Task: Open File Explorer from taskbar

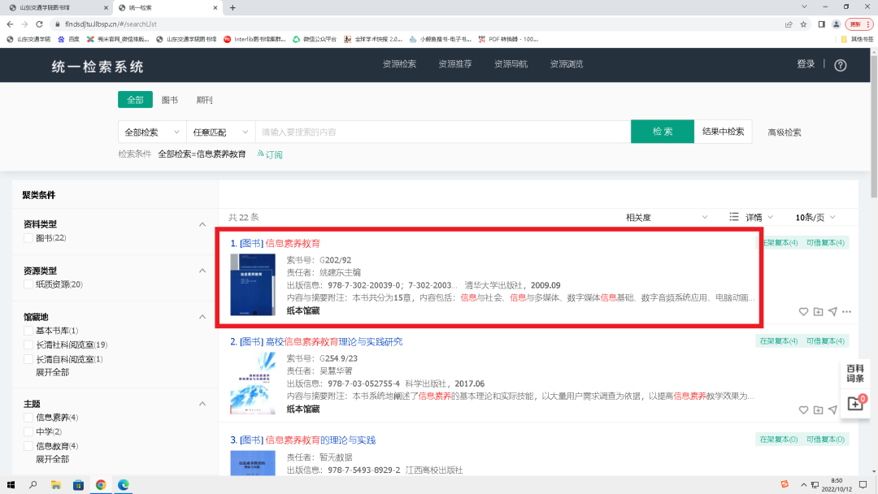Action: point(56,485)
